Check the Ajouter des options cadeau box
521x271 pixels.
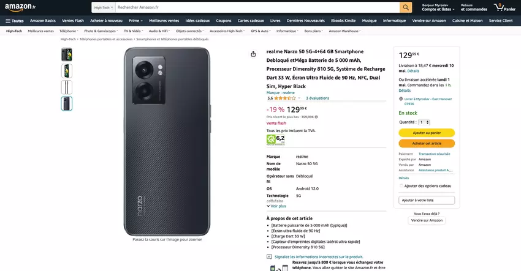pos(401,186)
